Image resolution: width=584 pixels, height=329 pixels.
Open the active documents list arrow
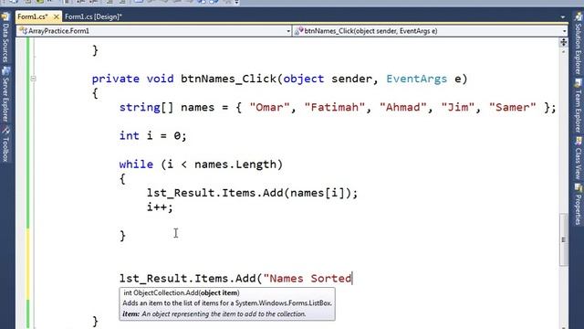562,16
